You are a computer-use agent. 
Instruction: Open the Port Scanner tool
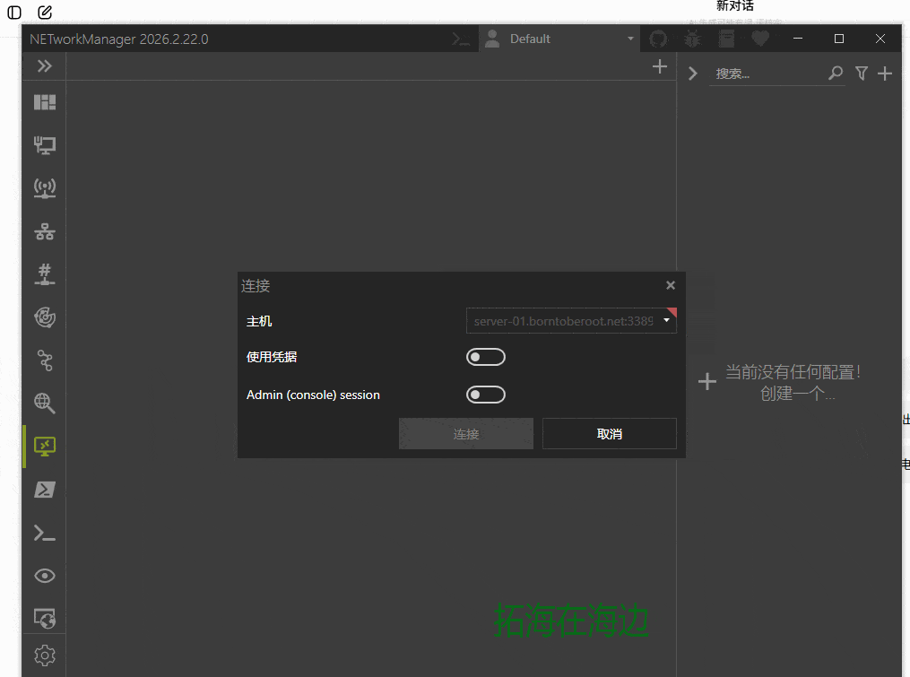[x=45, y=274]
